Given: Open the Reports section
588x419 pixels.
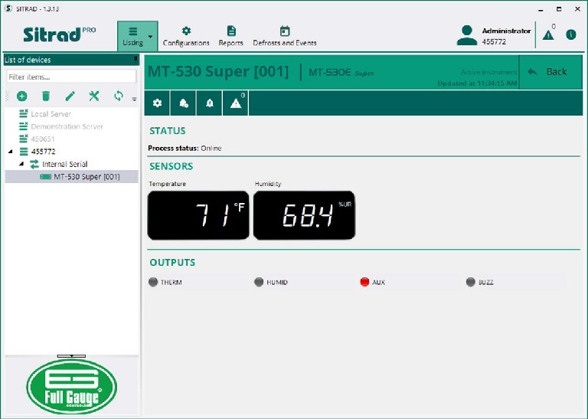Looking at the screenshot, I should click(231, 37).
